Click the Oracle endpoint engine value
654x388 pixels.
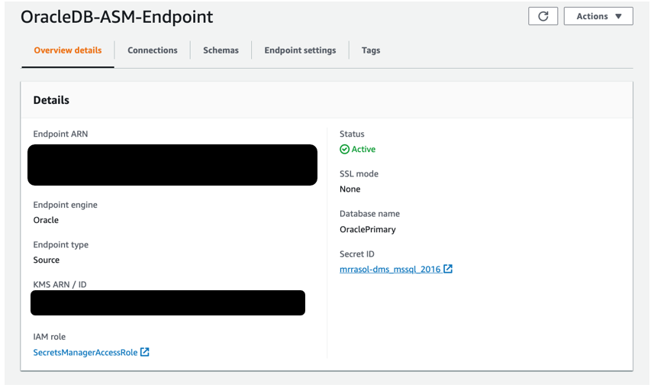pyautogui.click(x=46, y=220)
